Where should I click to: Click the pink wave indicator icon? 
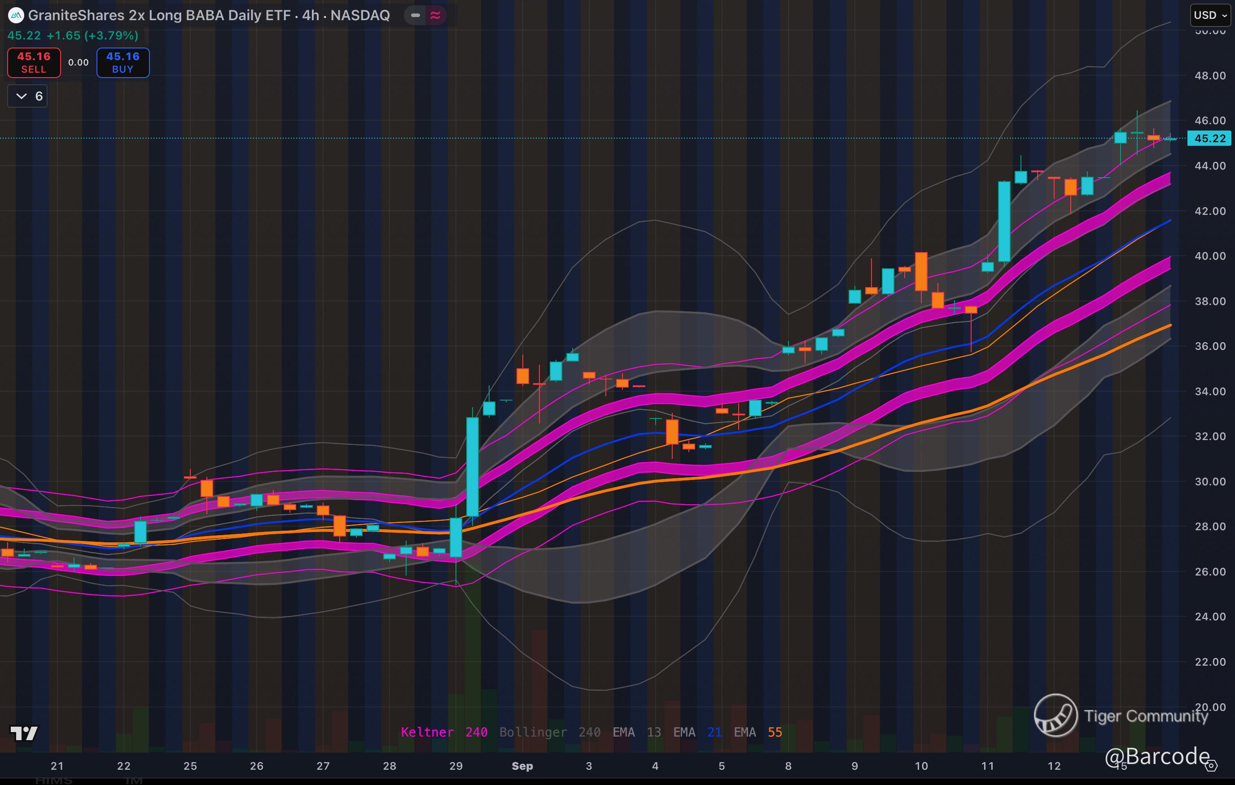(435, 15)
